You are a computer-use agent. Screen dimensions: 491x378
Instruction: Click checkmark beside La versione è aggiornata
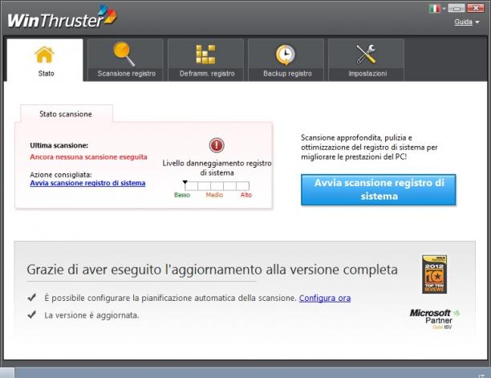pyautogui.click(x=31, y=315)
